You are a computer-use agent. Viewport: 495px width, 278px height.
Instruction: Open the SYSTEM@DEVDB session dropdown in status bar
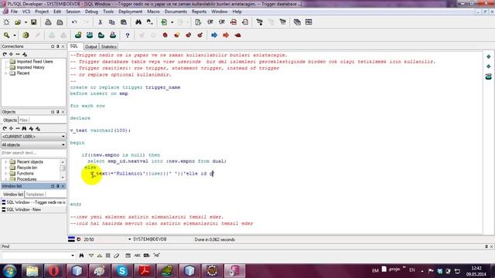pyautogui.click(x=129, y=239)
